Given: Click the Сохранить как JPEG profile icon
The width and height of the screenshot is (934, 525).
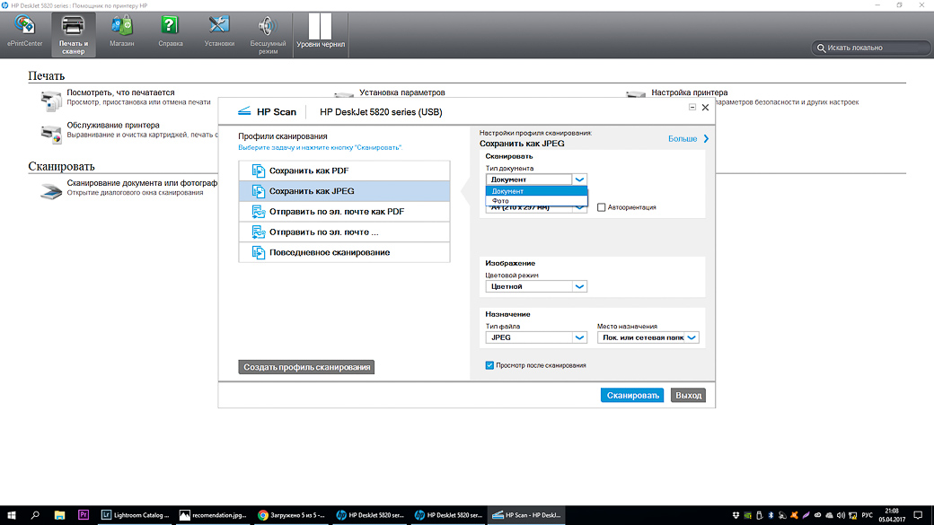Looking at the screenshot, I should [258, 191].
